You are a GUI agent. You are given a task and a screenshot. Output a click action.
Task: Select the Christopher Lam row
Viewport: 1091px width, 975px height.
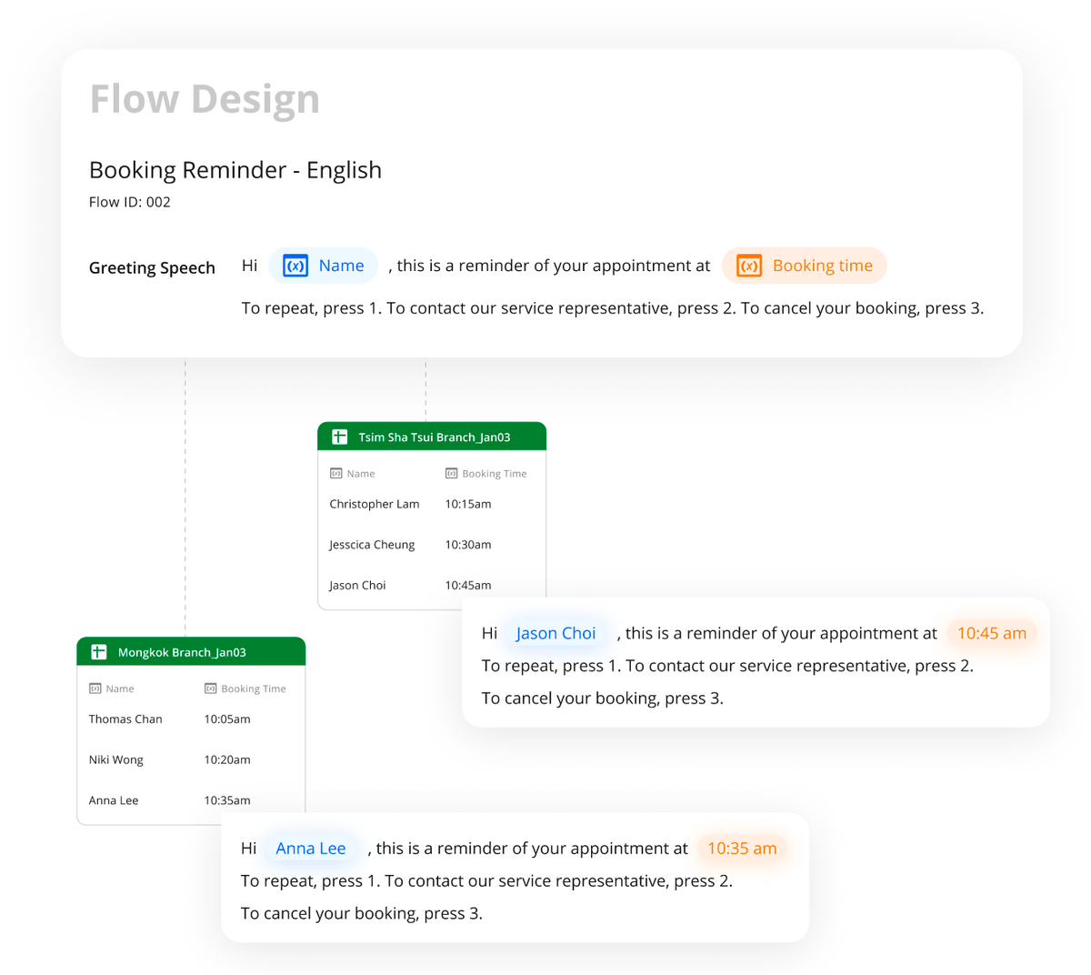click(x=375, y=504)
